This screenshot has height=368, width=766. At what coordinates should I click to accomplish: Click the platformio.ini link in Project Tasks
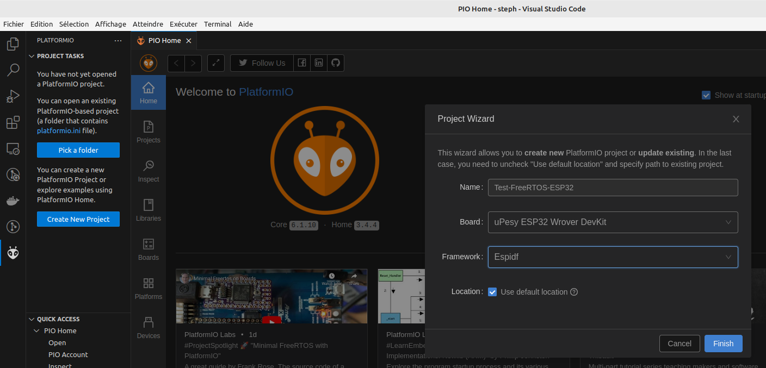tap(58, 130)
